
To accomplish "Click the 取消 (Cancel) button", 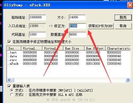I will tap(123, 26).
